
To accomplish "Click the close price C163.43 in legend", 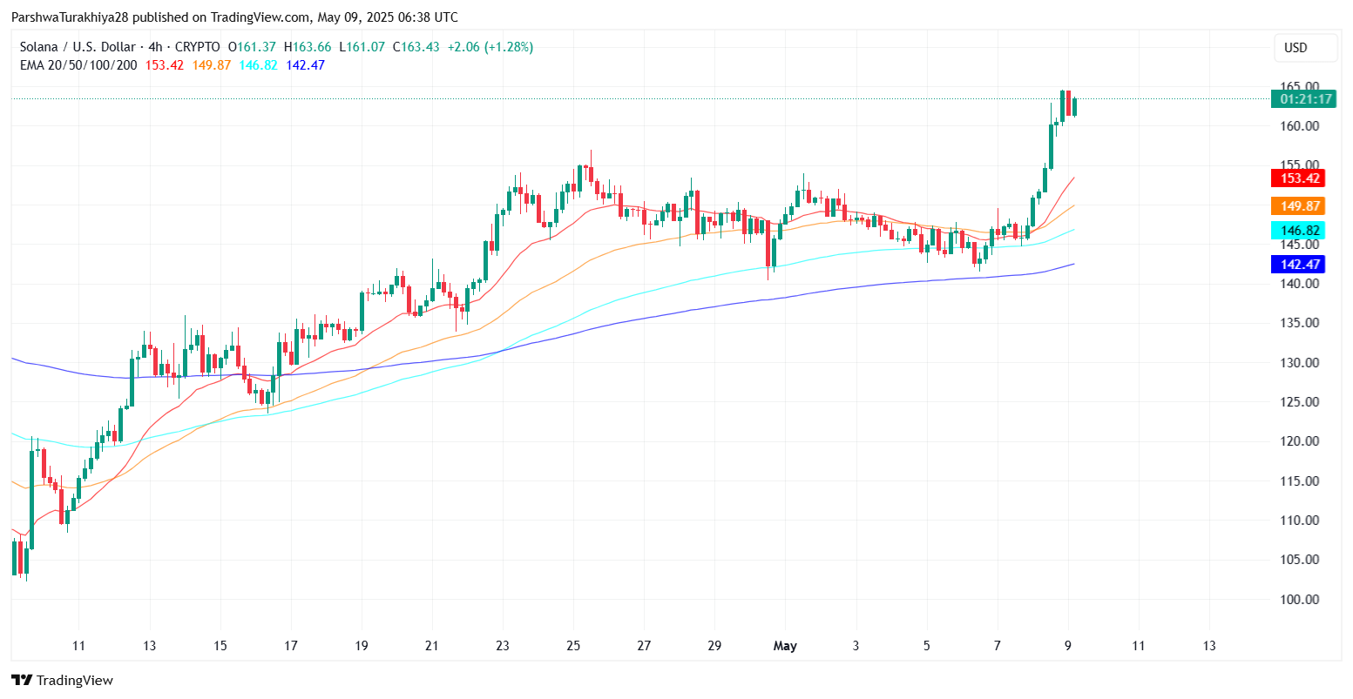I will tap(416, 47).
